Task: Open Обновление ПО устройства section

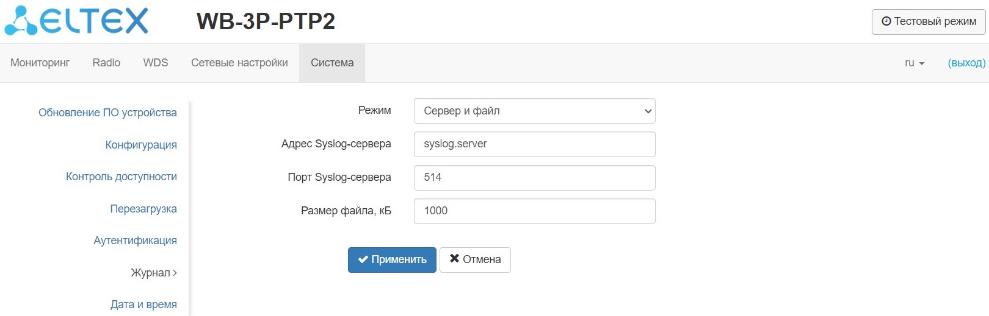Action: click(x=107, y=113)
